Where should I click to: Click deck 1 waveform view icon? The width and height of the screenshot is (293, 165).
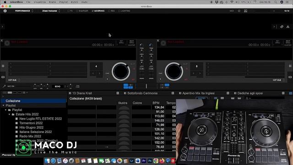(3, 77)
